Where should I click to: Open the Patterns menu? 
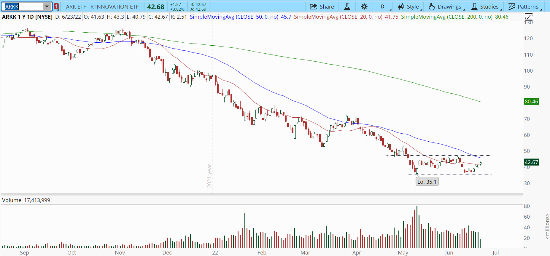524,7
